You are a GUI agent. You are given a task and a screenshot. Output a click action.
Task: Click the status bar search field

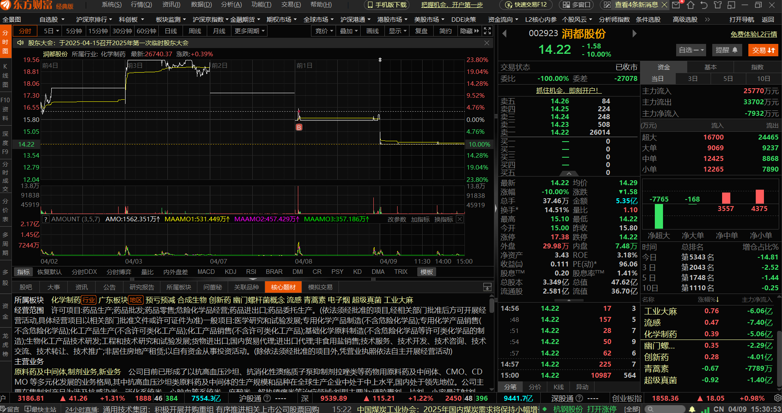click(665, 409)
